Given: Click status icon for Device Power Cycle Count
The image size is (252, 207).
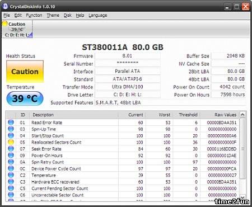Looking at the screenshot, I should 11,168.
